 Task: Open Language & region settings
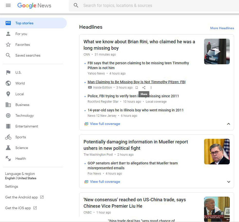(x=21, y=176)
